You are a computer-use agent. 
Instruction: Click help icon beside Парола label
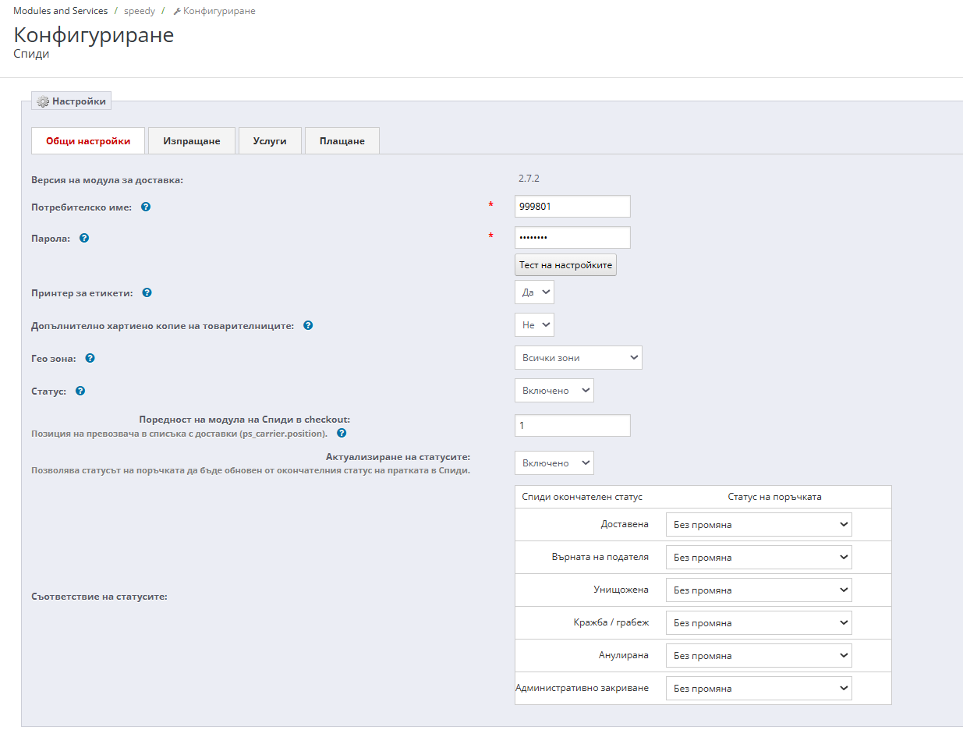click(84, 238)
